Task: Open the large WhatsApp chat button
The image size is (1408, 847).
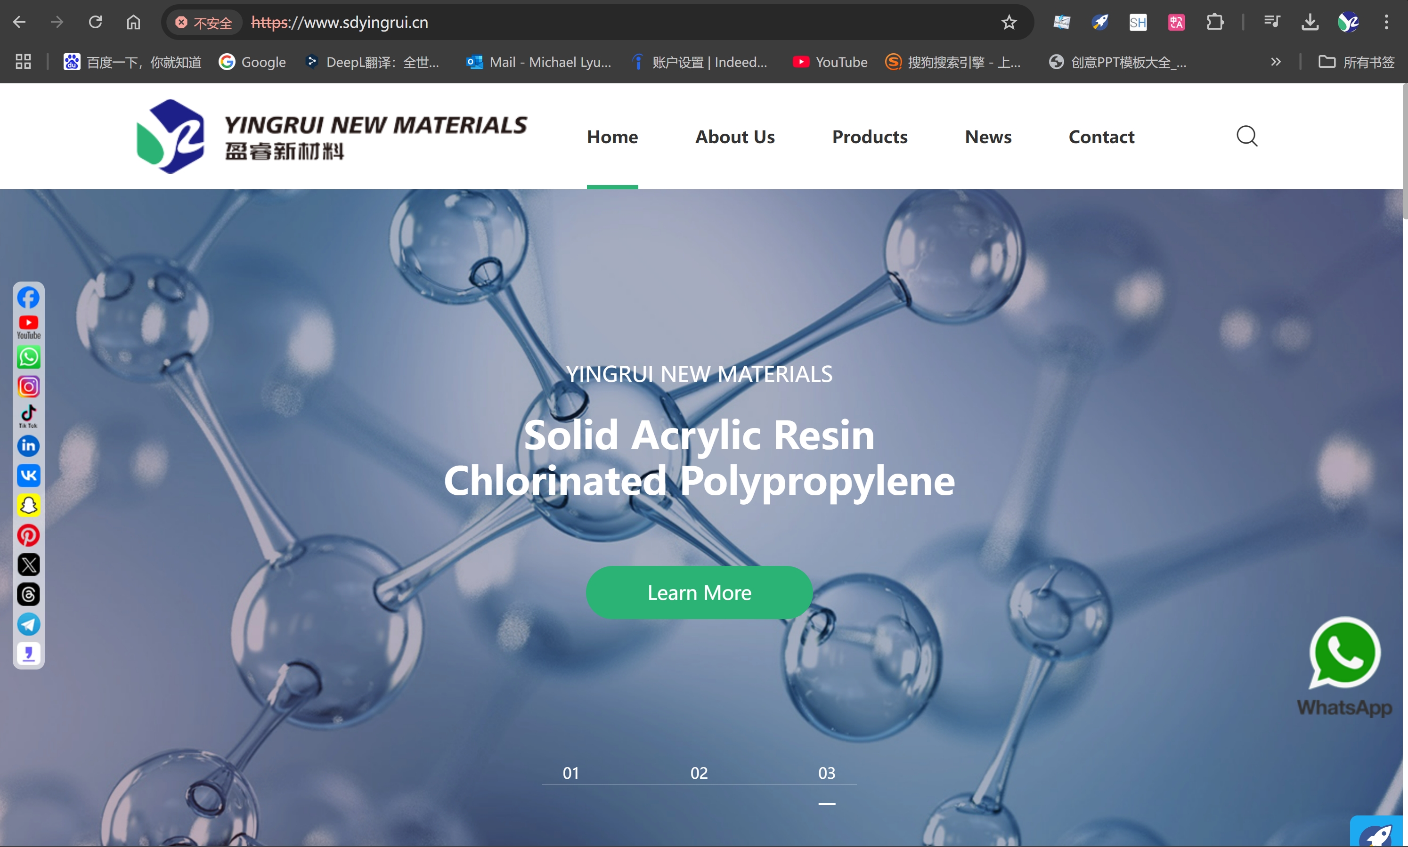Action: (1344, 667)
